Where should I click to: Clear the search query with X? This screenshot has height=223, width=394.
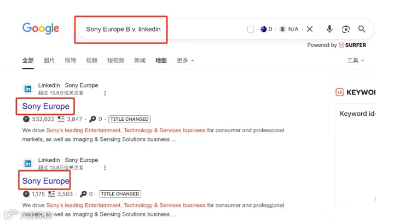coord(310,29)
